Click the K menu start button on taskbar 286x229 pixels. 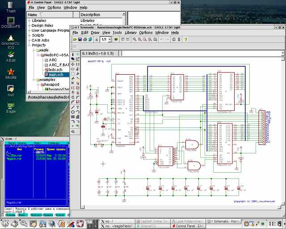4,224
